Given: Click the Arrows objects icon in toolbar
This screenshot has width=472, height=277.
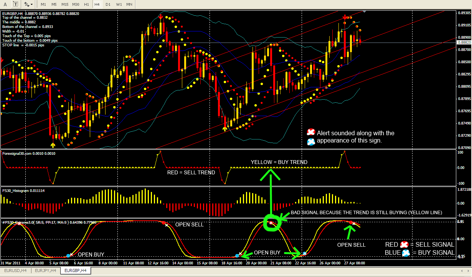Looking at the screenshot, I should click(x=26, y=5).
